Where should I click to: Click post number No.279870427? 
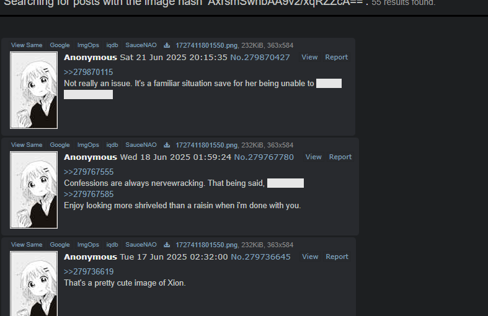pos(260,57)
